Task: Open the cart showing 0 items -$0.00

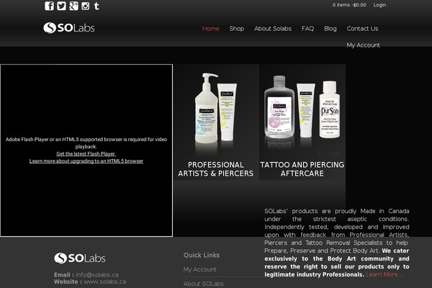Action: (349, 5)
